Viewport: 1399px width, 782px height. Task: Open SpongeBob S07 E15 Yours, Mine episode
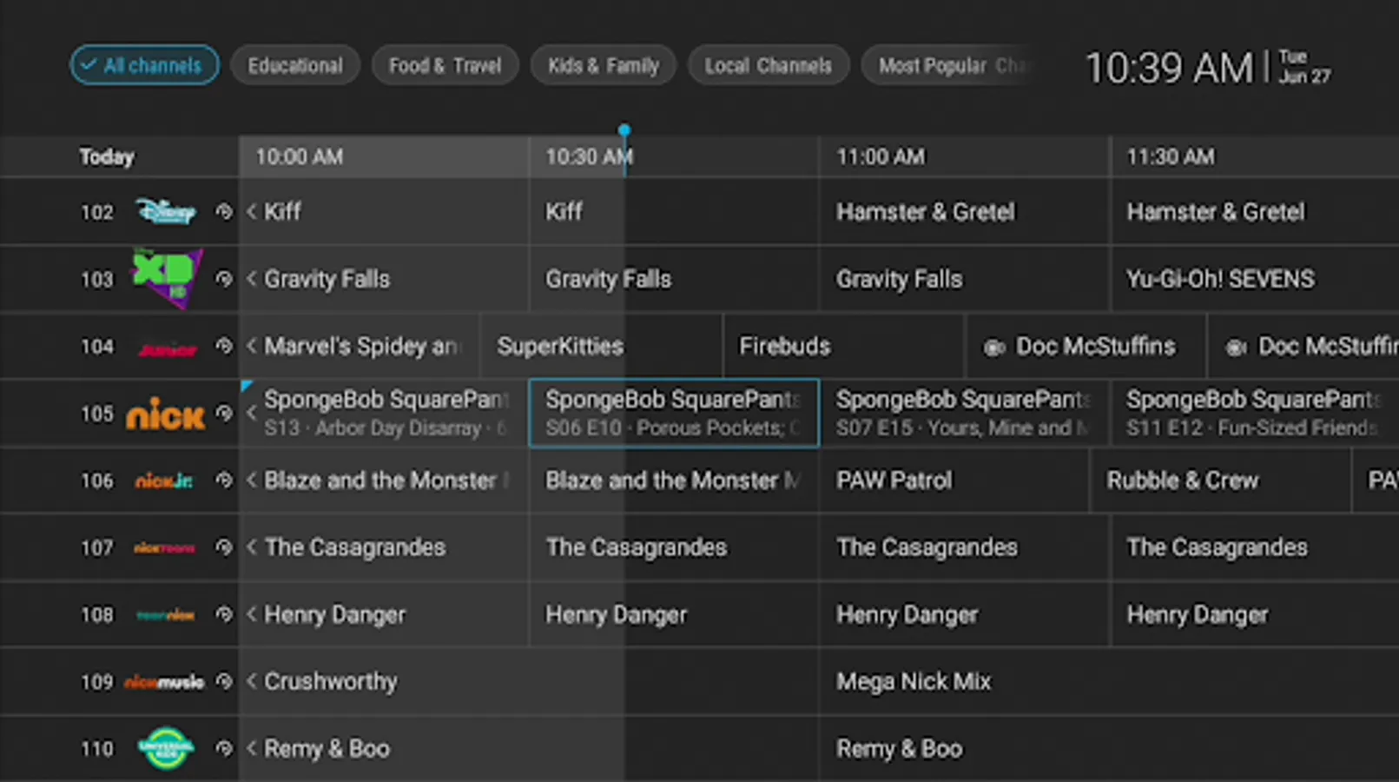pos(964,413)
